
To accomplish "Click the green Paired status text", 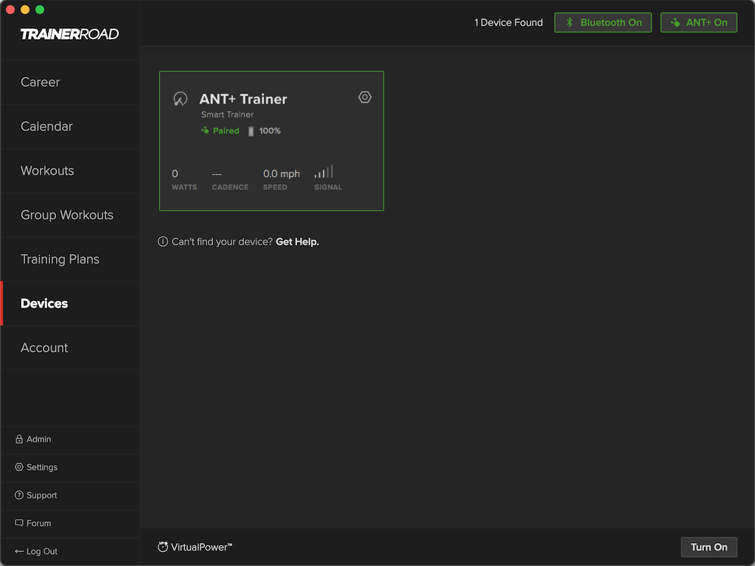I will (x=226, y=131).
